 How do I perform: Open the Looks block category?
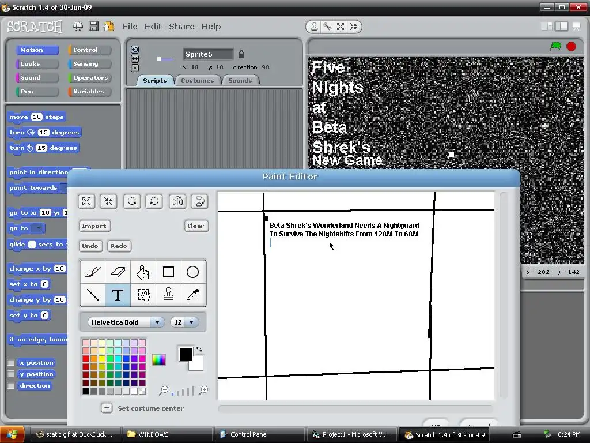click(37, 63)
